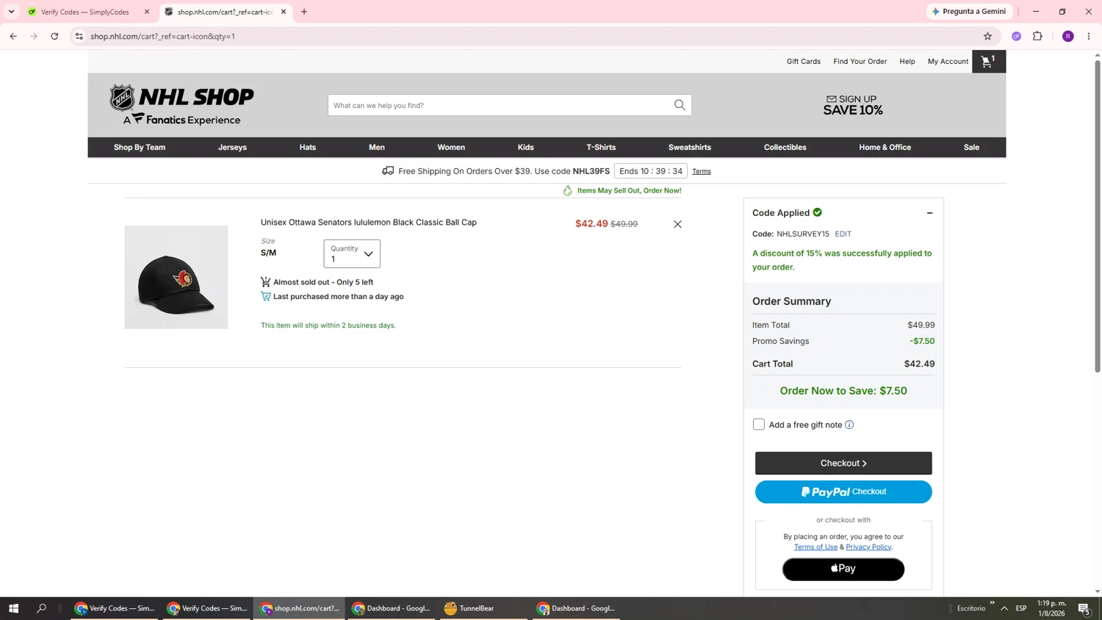Open the Help link
This screenshot has width=1102, height=620.
click(907, 62)
